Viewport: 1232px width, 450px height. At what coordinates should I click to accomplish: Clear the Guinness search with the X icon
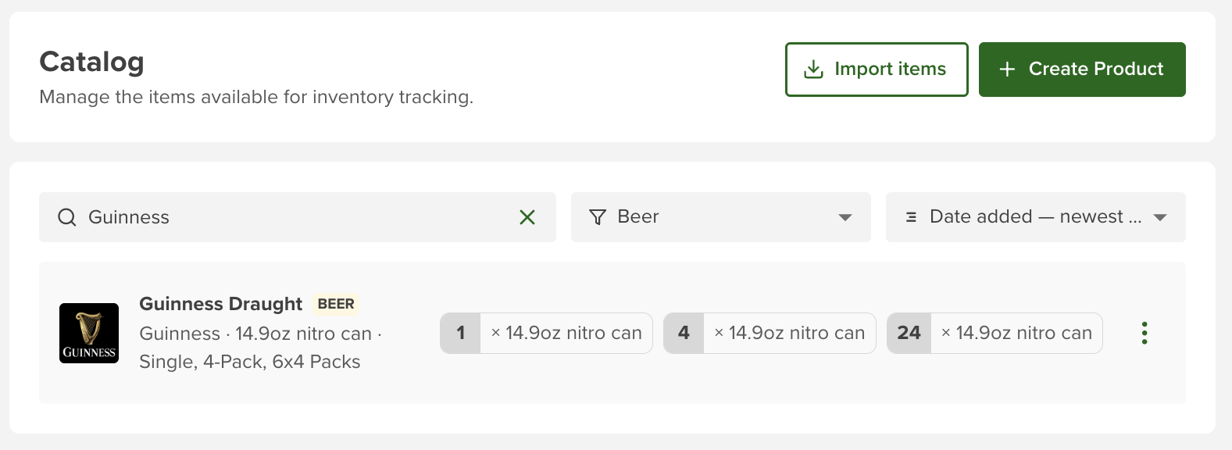(x=527, y=217)
